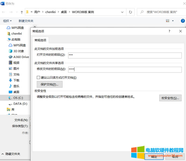The image size is (186, 161).
Task: Click into 打开文件时的密码 field
Action: pos(125,55)
